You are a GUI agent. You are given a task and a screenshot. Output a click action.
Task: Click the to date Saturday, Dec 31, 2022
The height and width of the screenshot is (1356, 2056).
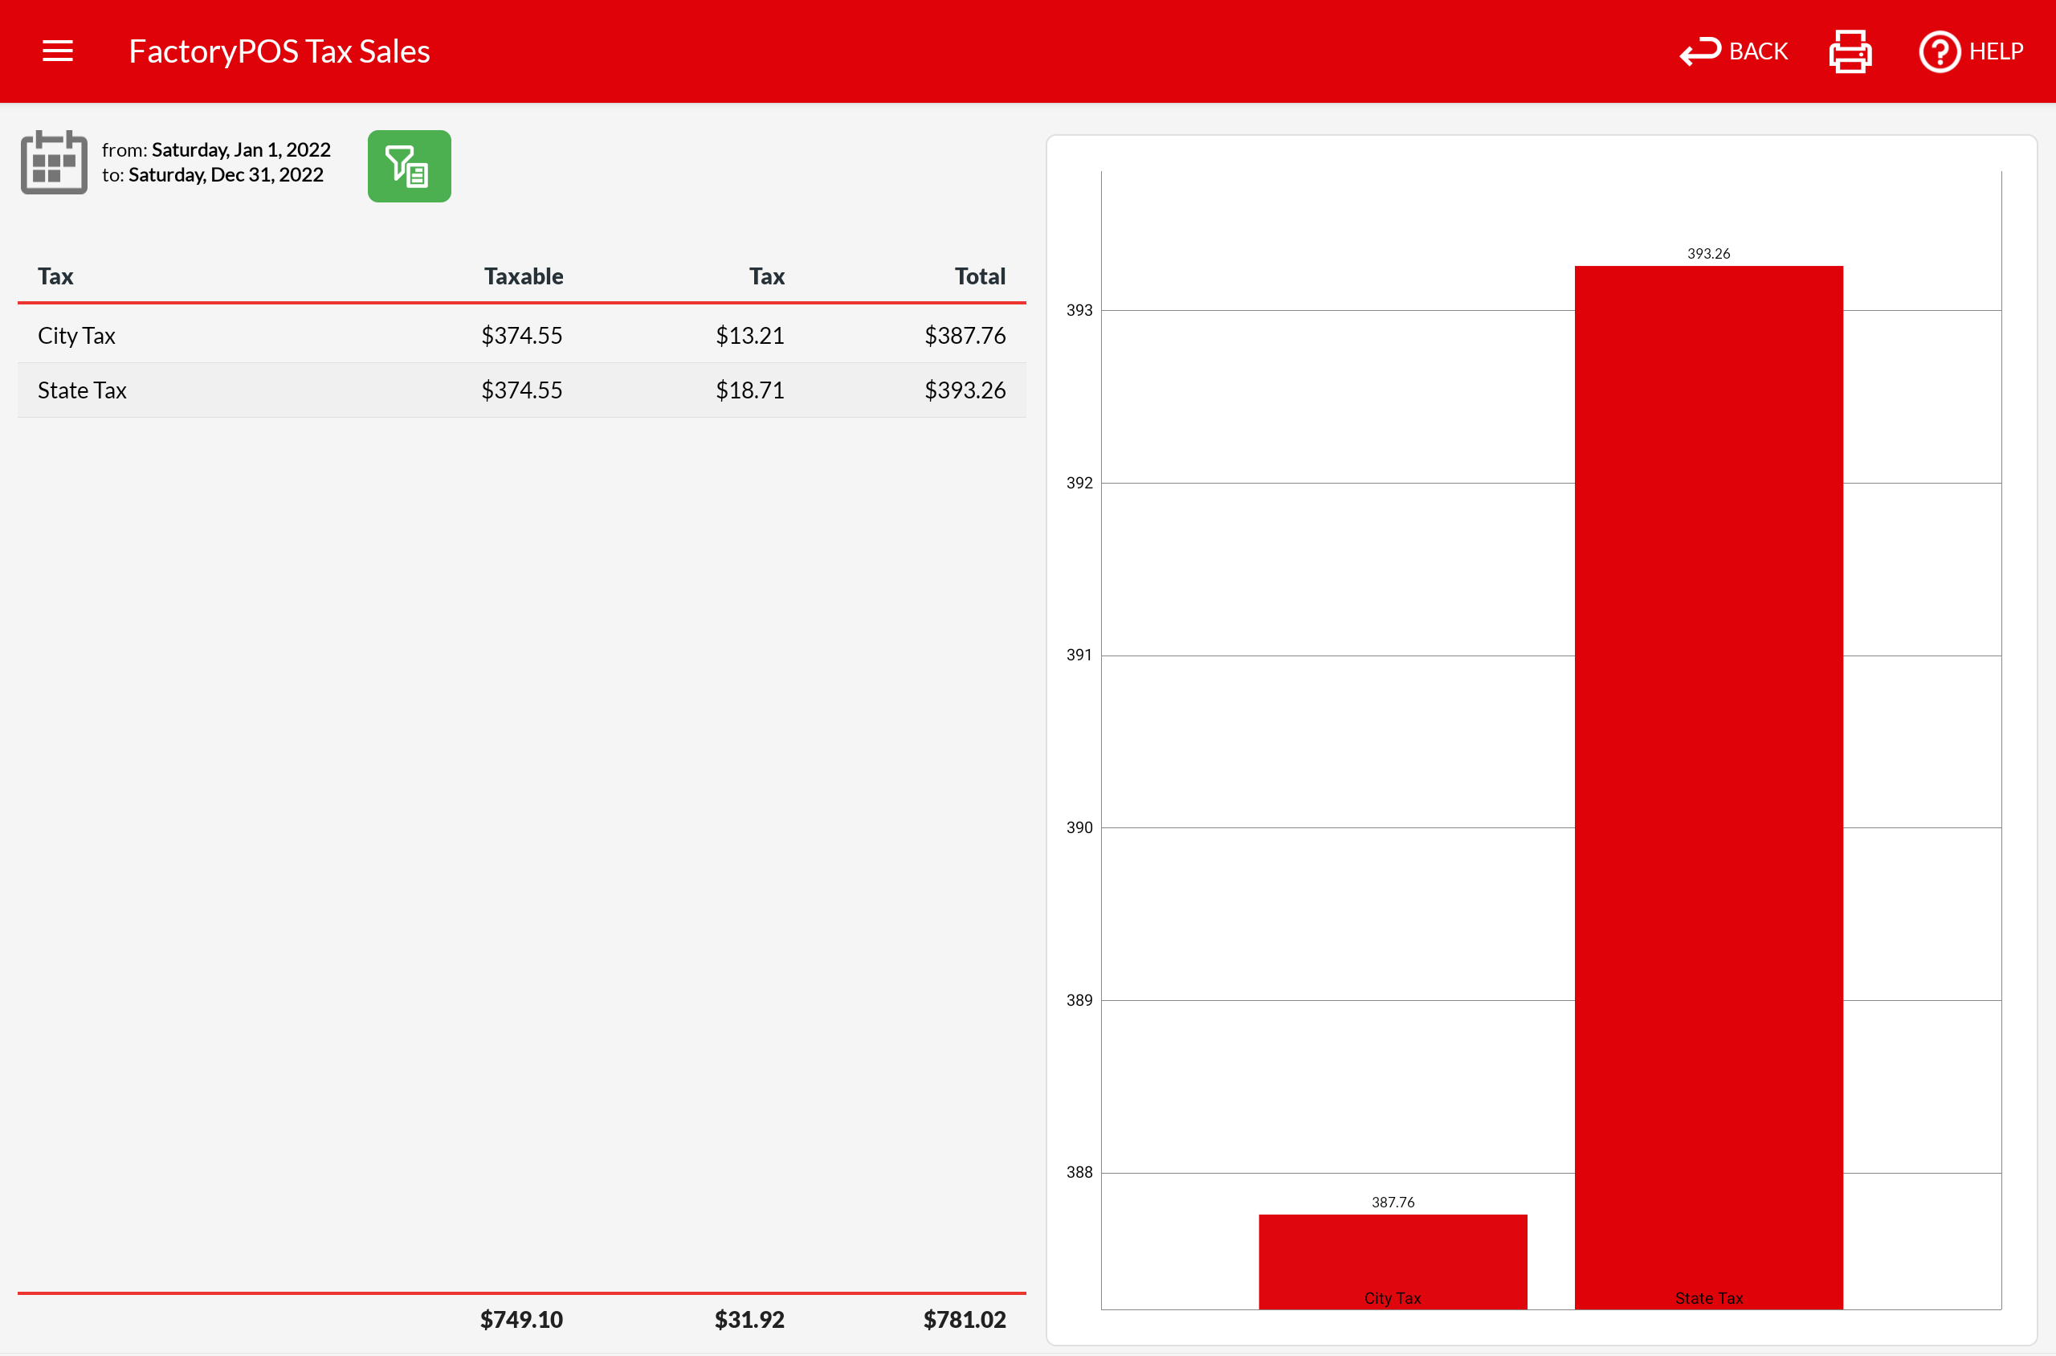(226, 174)
